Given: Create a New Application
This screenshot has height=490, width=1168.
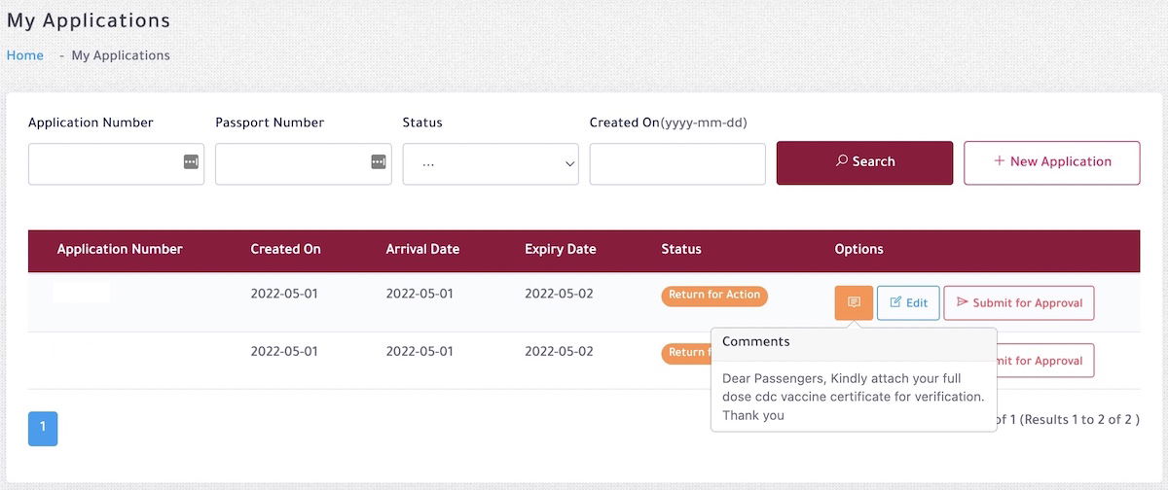Looking at the screenshot, I should (1051, 162).
